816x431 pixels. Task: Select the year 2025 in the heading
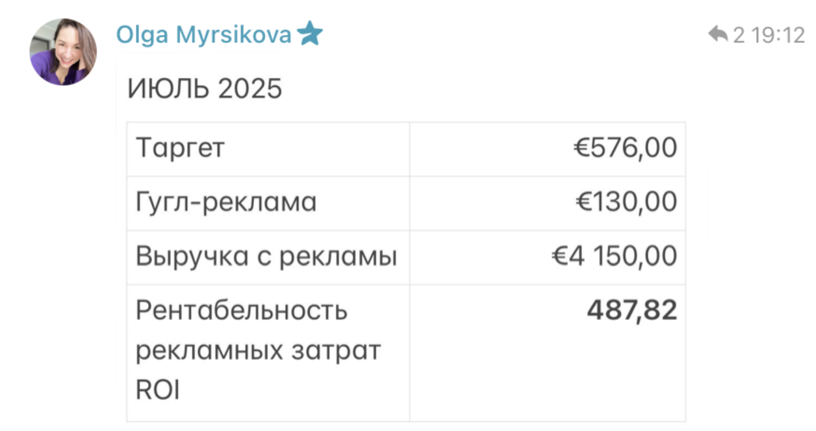(x=250, y=89)
